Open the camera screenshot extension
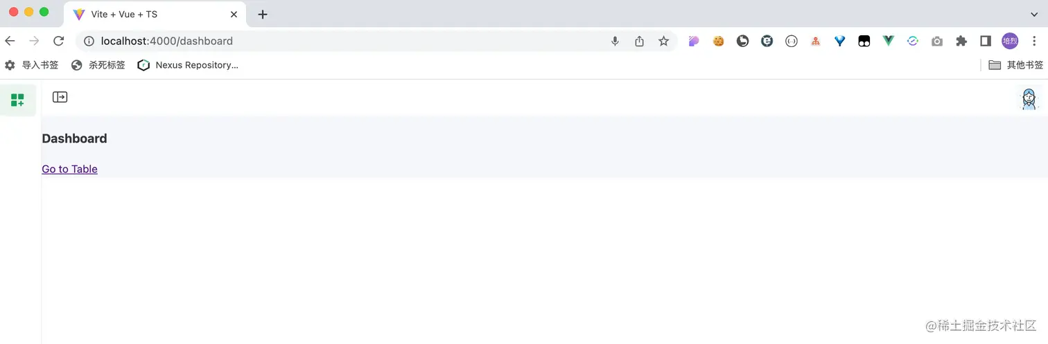Viewport: 1048px width, 344px height. [x=937, y=42]
